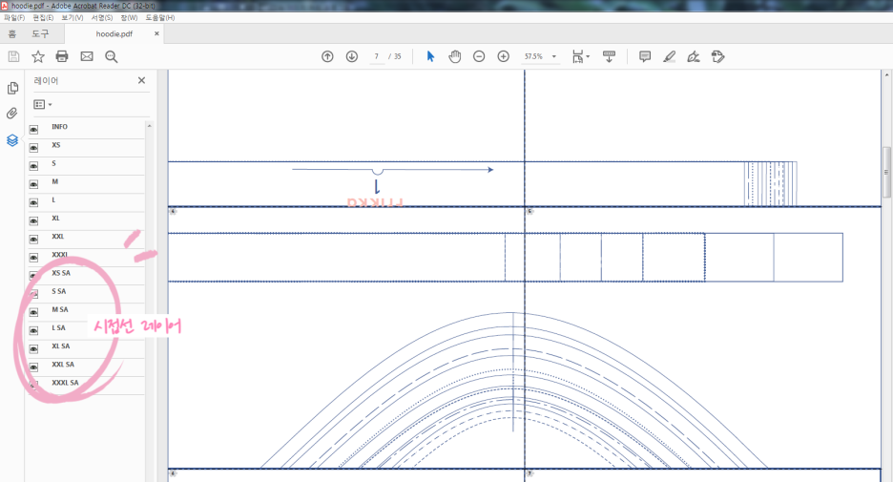Click the Stamp tool icon
The width and height of the screenshot is (893, 482).
coord(717,56)
